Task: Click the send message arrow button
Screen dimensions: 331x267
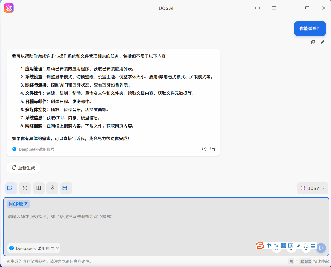Action: pyautogui.click(x=321, y=248)
